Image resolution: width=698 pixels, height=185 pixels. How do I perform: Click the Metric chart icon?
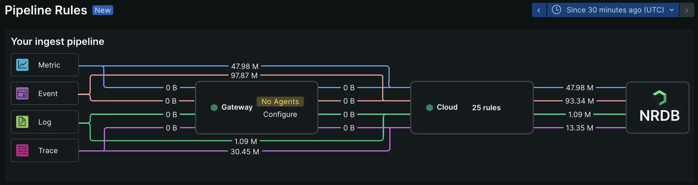point(22,65)
